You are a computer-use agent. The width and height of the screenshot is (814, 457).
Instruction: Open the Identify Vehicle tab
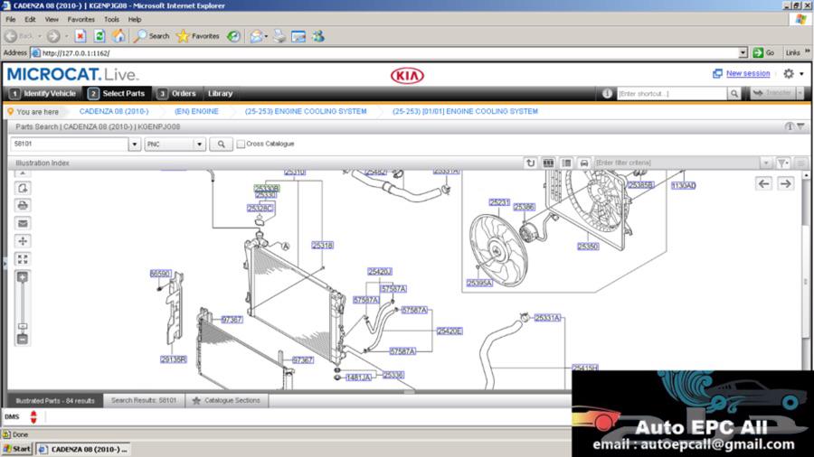pos(43,93)
